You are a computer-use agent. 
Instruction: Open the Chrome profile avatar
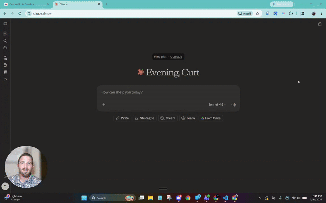(314, 13)
